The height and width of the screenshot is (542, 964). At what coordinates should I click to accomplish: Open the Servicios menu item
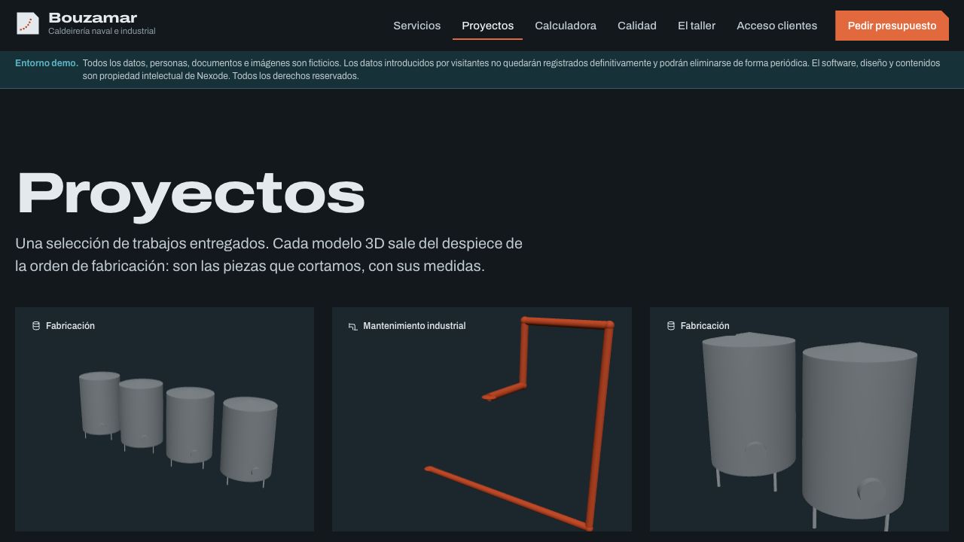pos(417,26)
